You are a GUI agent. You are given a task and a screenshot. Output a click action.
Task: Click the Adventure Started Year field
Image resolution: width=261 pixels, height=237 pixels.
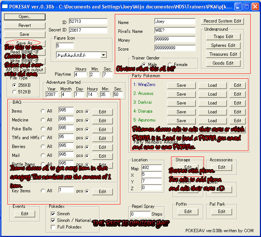[x=52, y=95]
